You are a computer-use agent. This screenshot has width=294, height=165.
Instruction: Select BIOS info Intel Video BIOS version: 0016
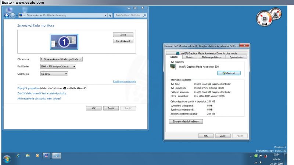(209, 96)
